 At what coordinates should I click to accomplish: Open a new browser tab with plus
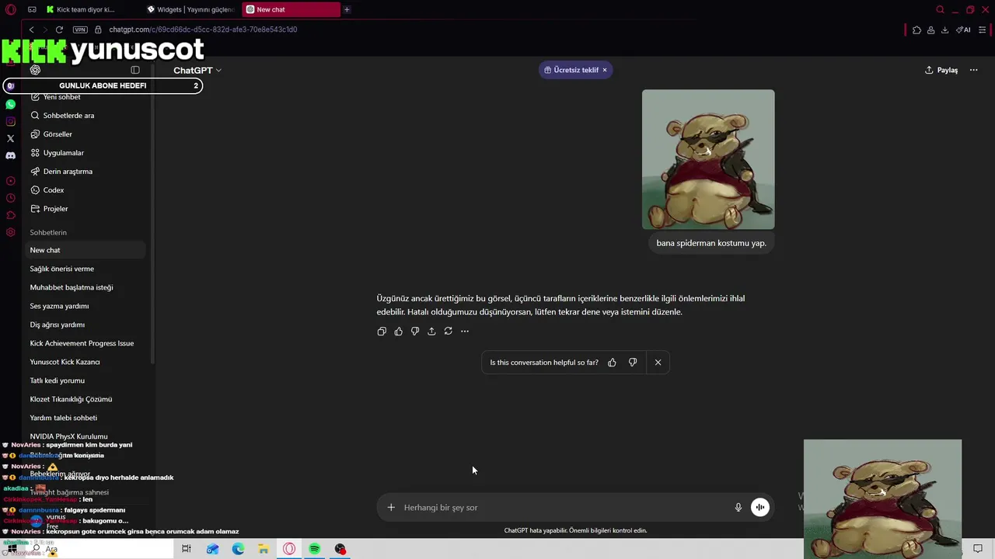[347, 9]
